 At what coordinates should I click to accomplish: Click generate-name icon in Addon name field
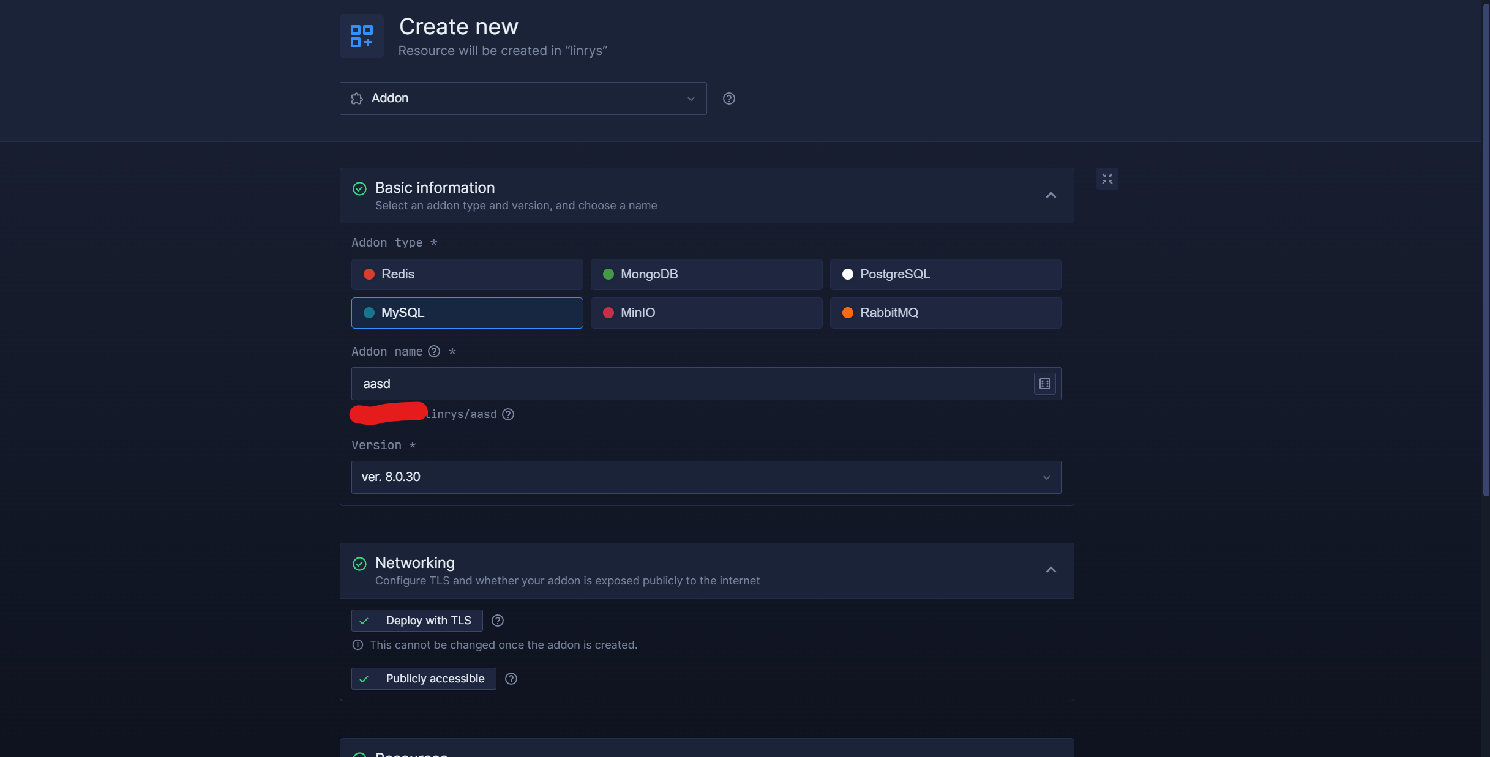1044,384
